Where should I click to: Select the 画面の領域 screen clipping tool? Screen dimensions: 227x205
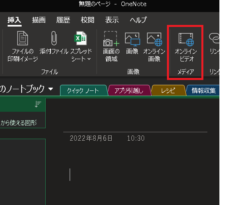[111, 46]
